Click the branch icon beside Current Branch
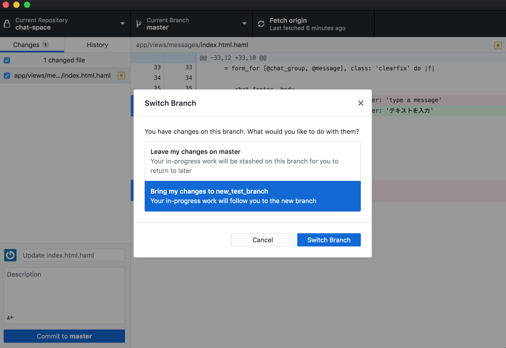Viewport: 506px width, 348px height. pos(139,24)
